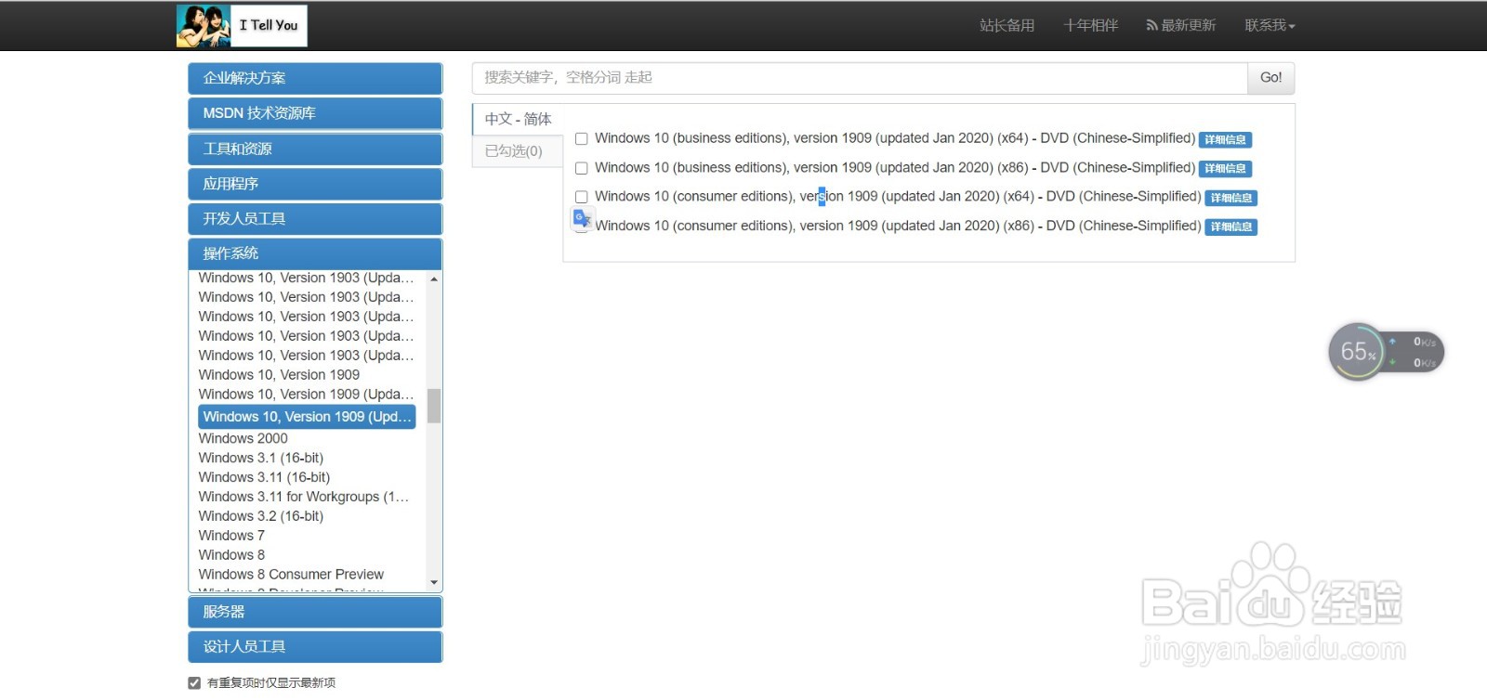Select Windows 8 Consumer Preview item
The height and width of the screenshot is (700, 1487).
coord(291,575)
